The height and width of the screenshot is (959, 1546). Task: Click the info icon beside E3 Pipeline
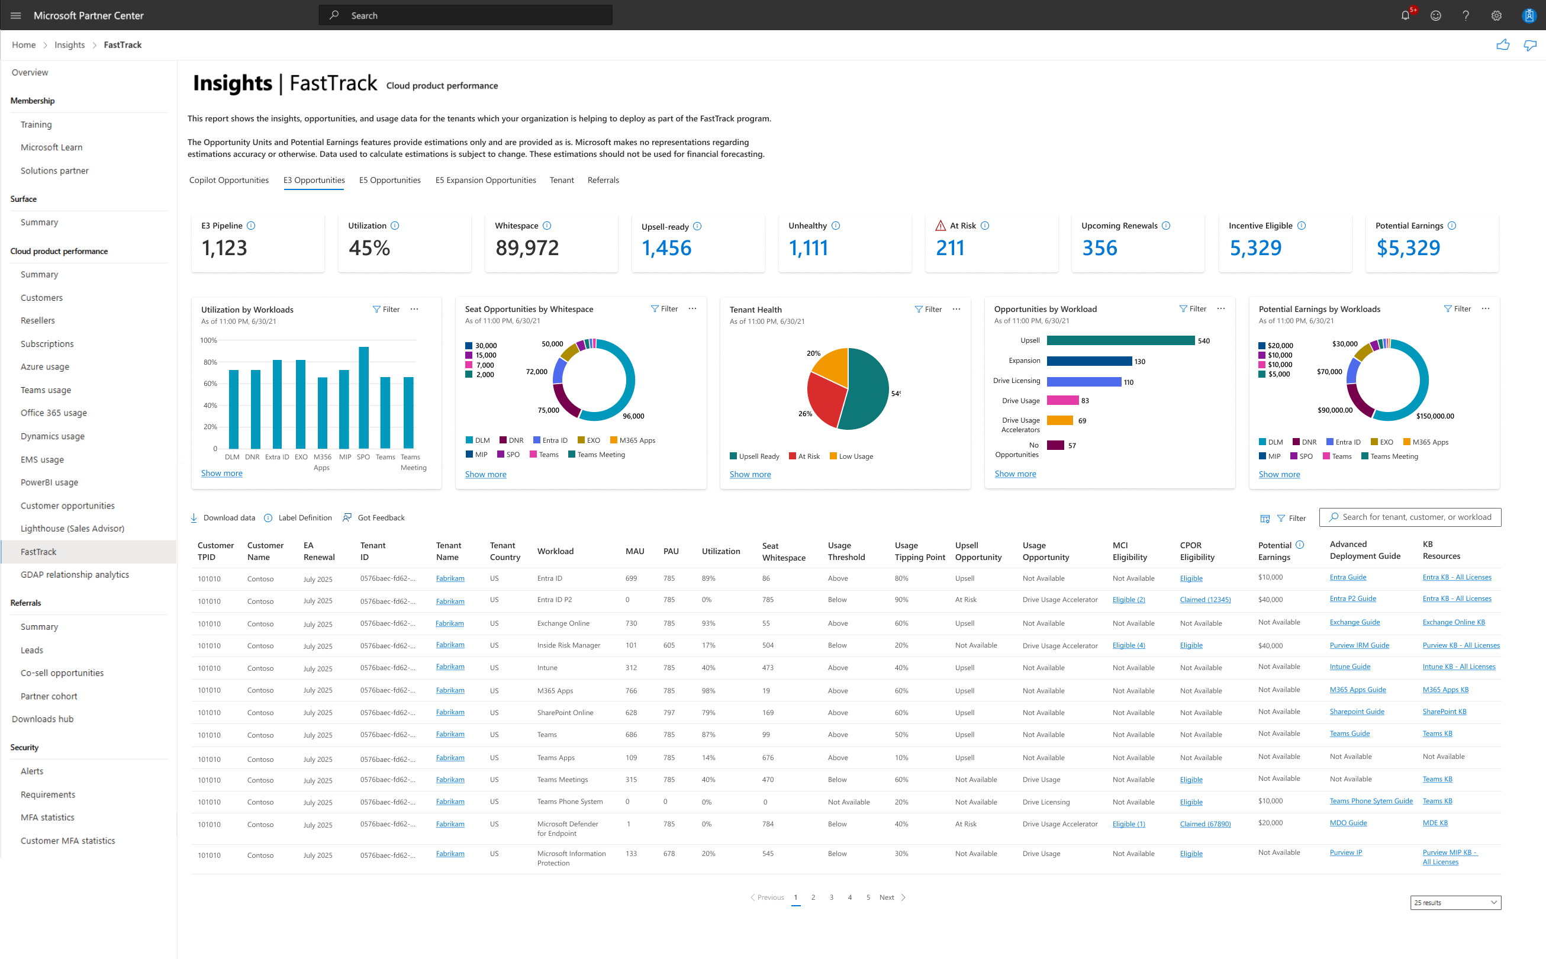pos(251,226)
